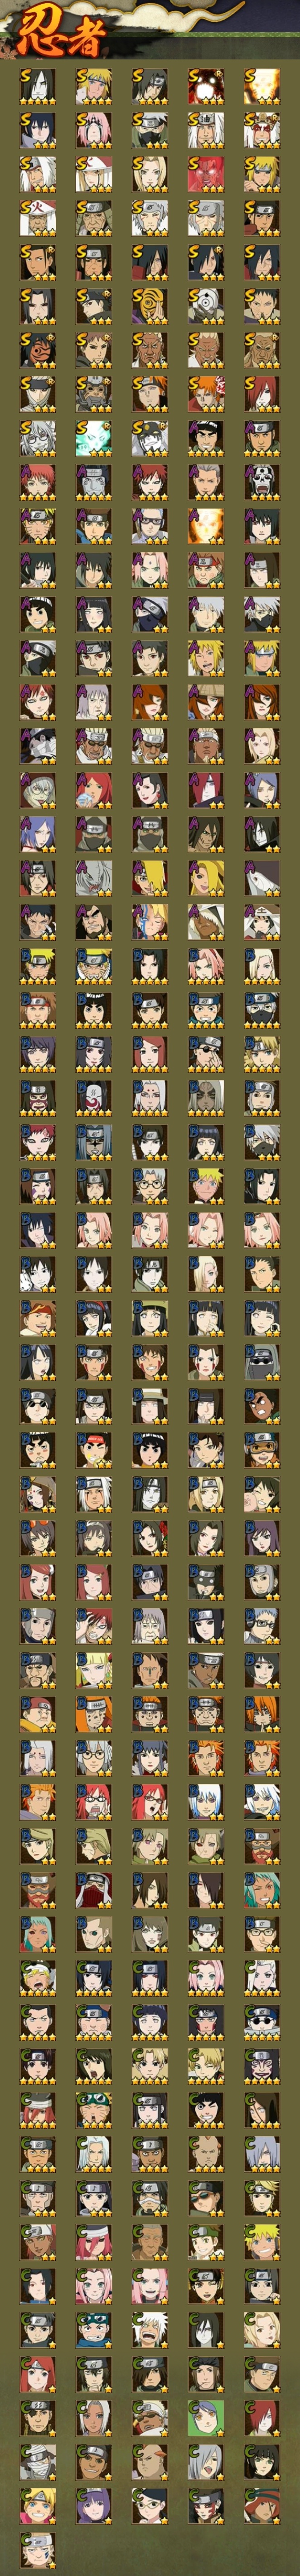Viewport: 300px width, 2576px height.
Task: Choose the A-rank flaming orange chakra portrait
Action: click(206, 527)
